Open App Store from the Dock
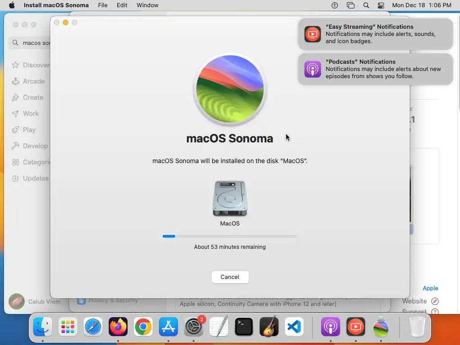Screen dimensions: 460x345 168,327
